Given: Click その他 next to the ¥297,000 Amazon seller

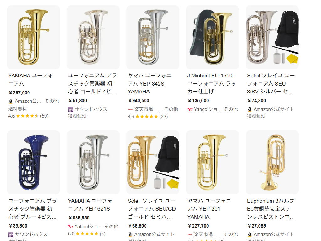Looking at the screenshot, I should [x=51, y=101].
